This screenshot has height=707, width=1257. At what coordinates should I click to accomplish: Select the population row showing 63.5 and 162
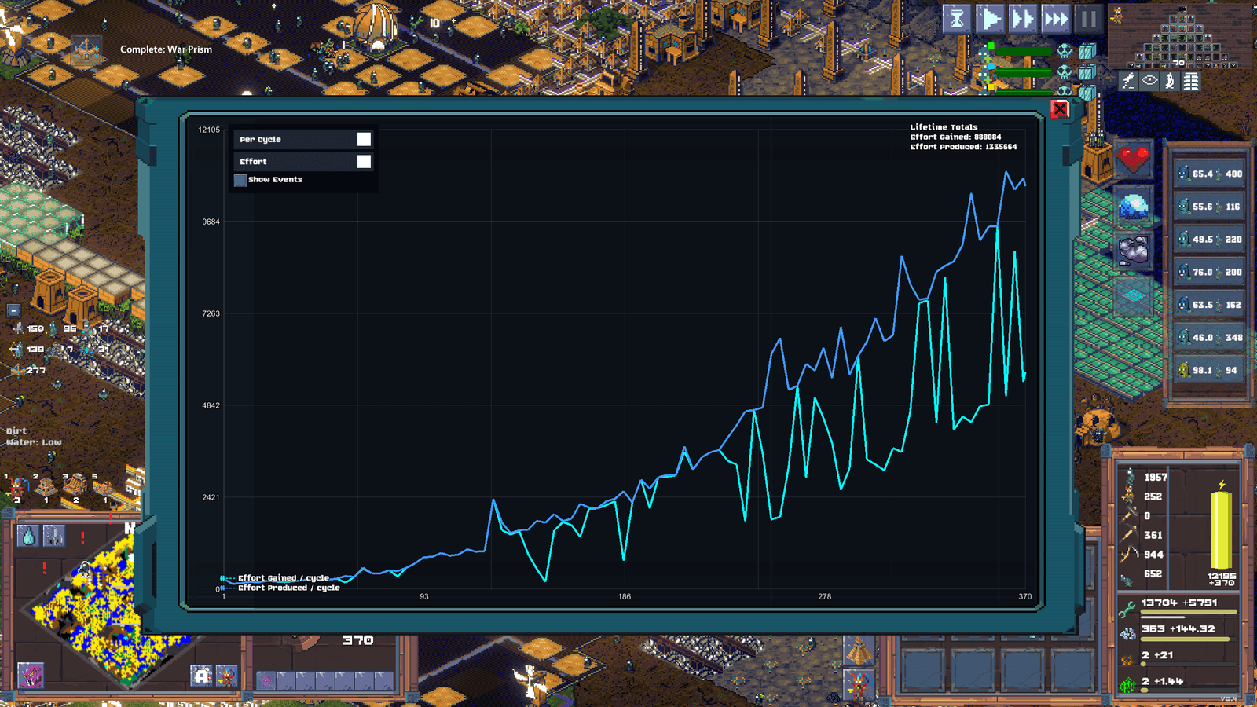(x=1210, y=305)
